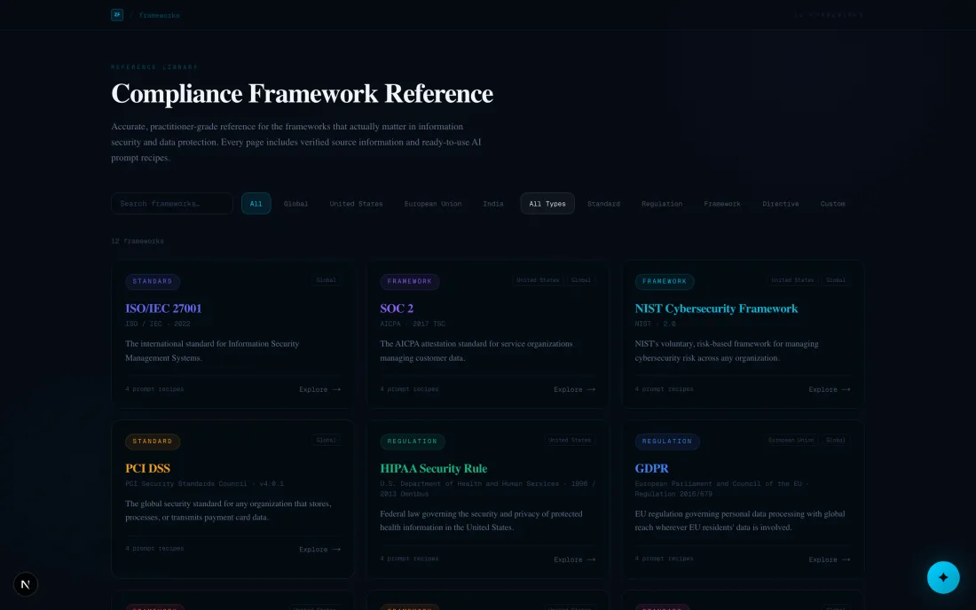Viewport: 976px width, 610px height.
Task: Filter by Standard type
Action: coord(603,203)
